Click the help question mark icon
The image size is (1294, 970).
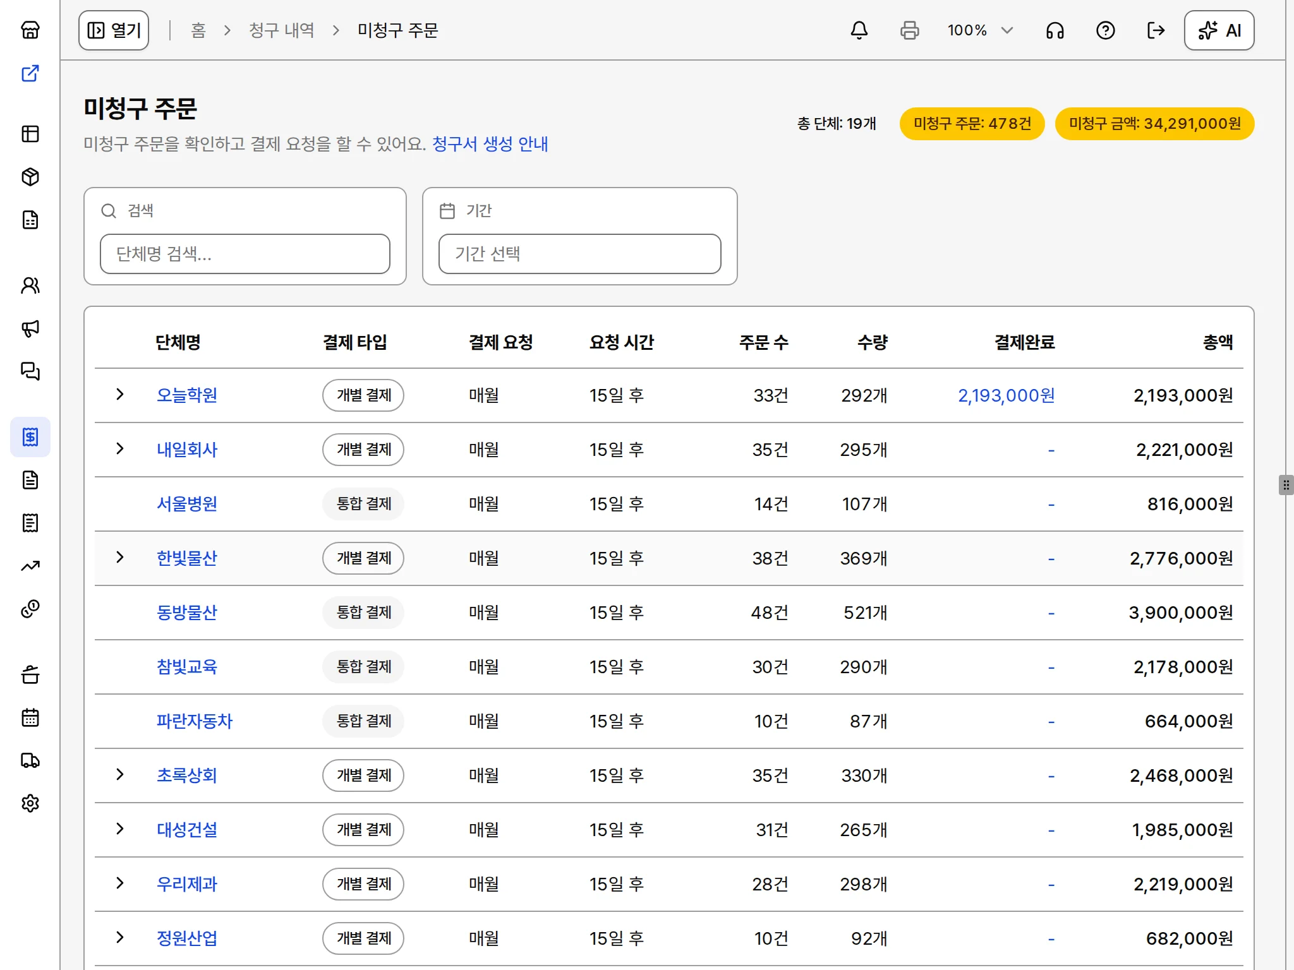pyautogui.click(x=1106, y=30)
